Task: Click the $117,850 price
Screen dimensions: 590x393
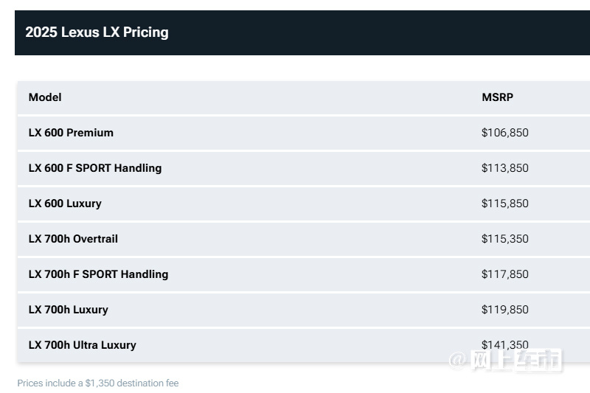Action: [505, 274]
